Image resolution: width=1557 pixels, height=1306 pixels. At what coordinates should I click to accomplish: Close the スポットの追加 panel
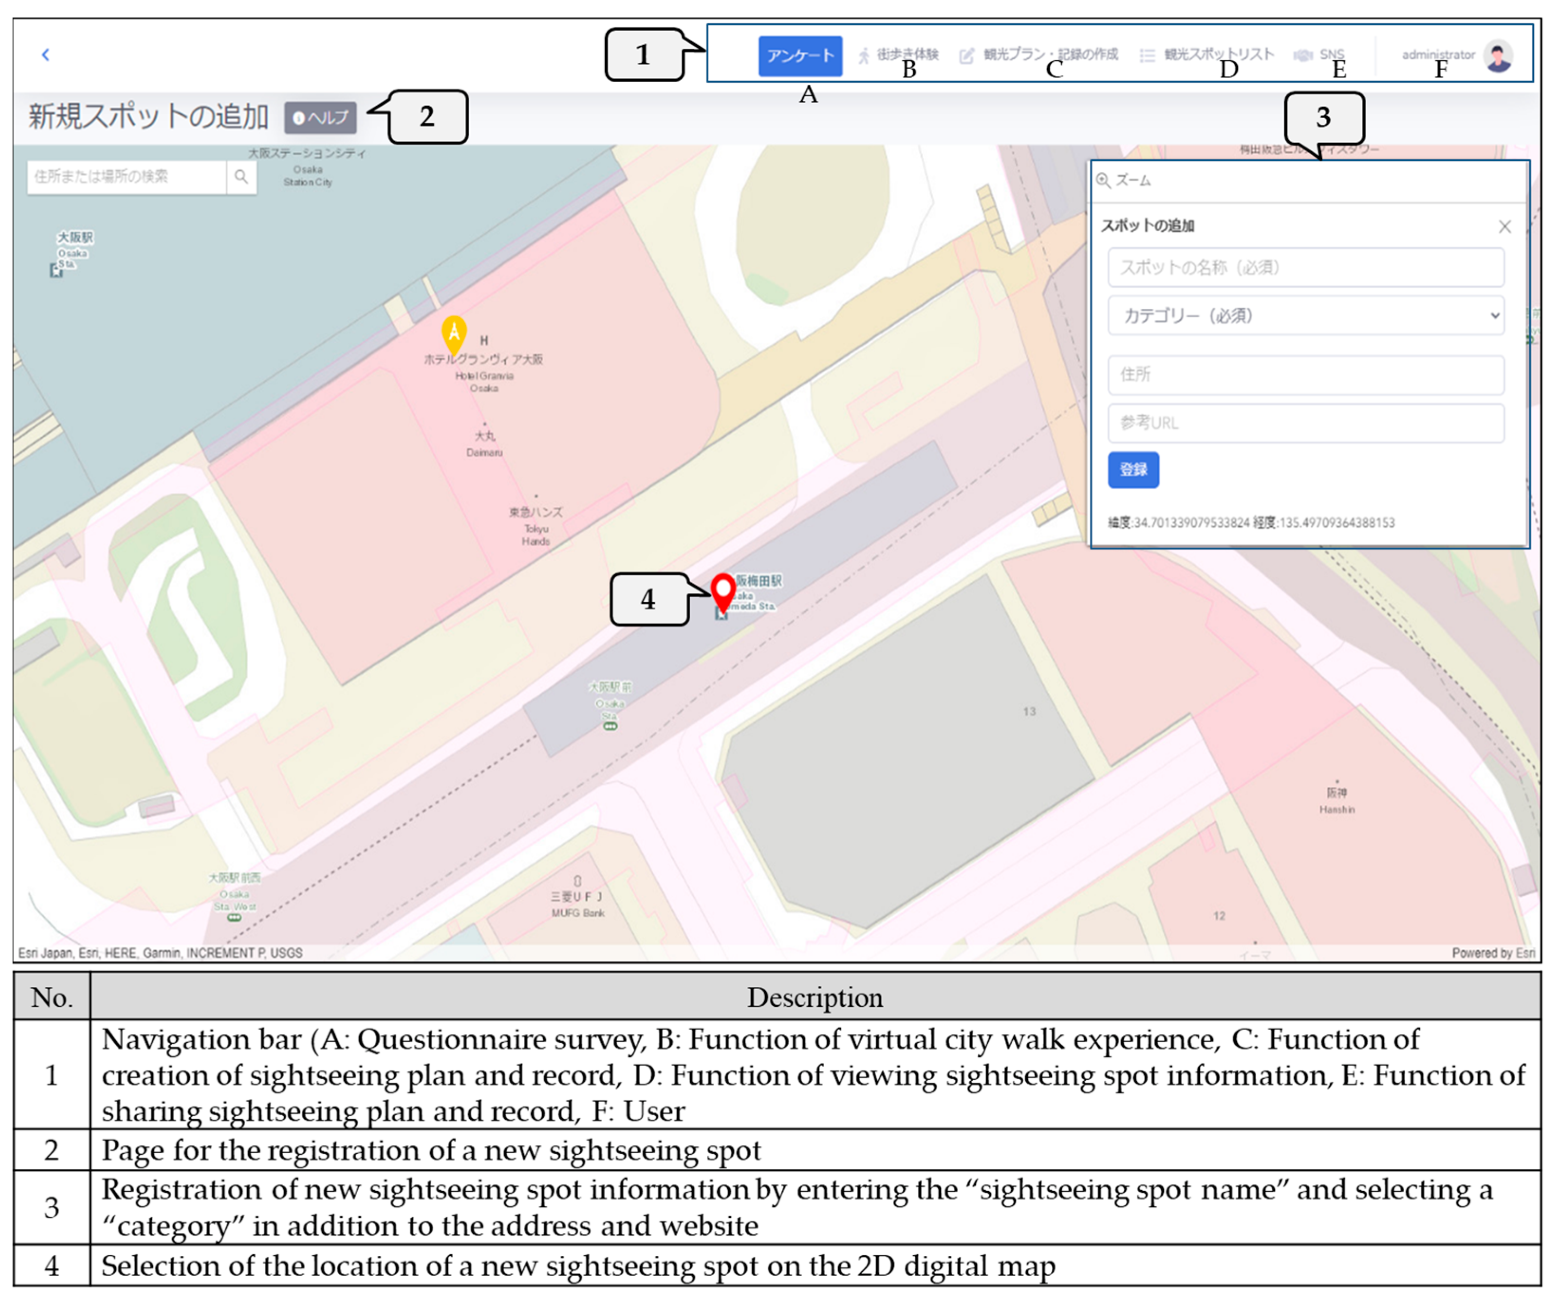pyautogui.click(x=1504, y=226)
